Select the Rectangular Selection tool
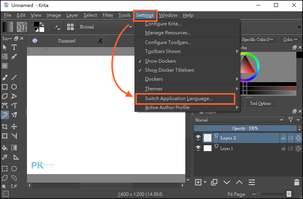Screen dimensions: 303x199 click(x=5, y=169)
